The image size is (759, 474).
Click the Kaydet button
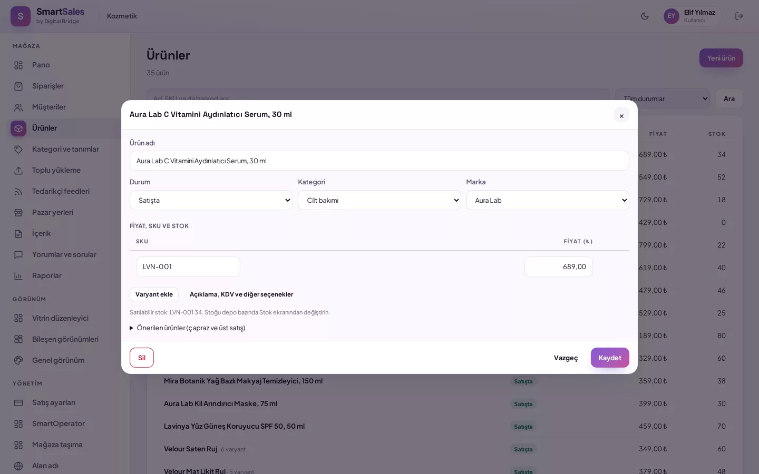(x=610, y=358)
